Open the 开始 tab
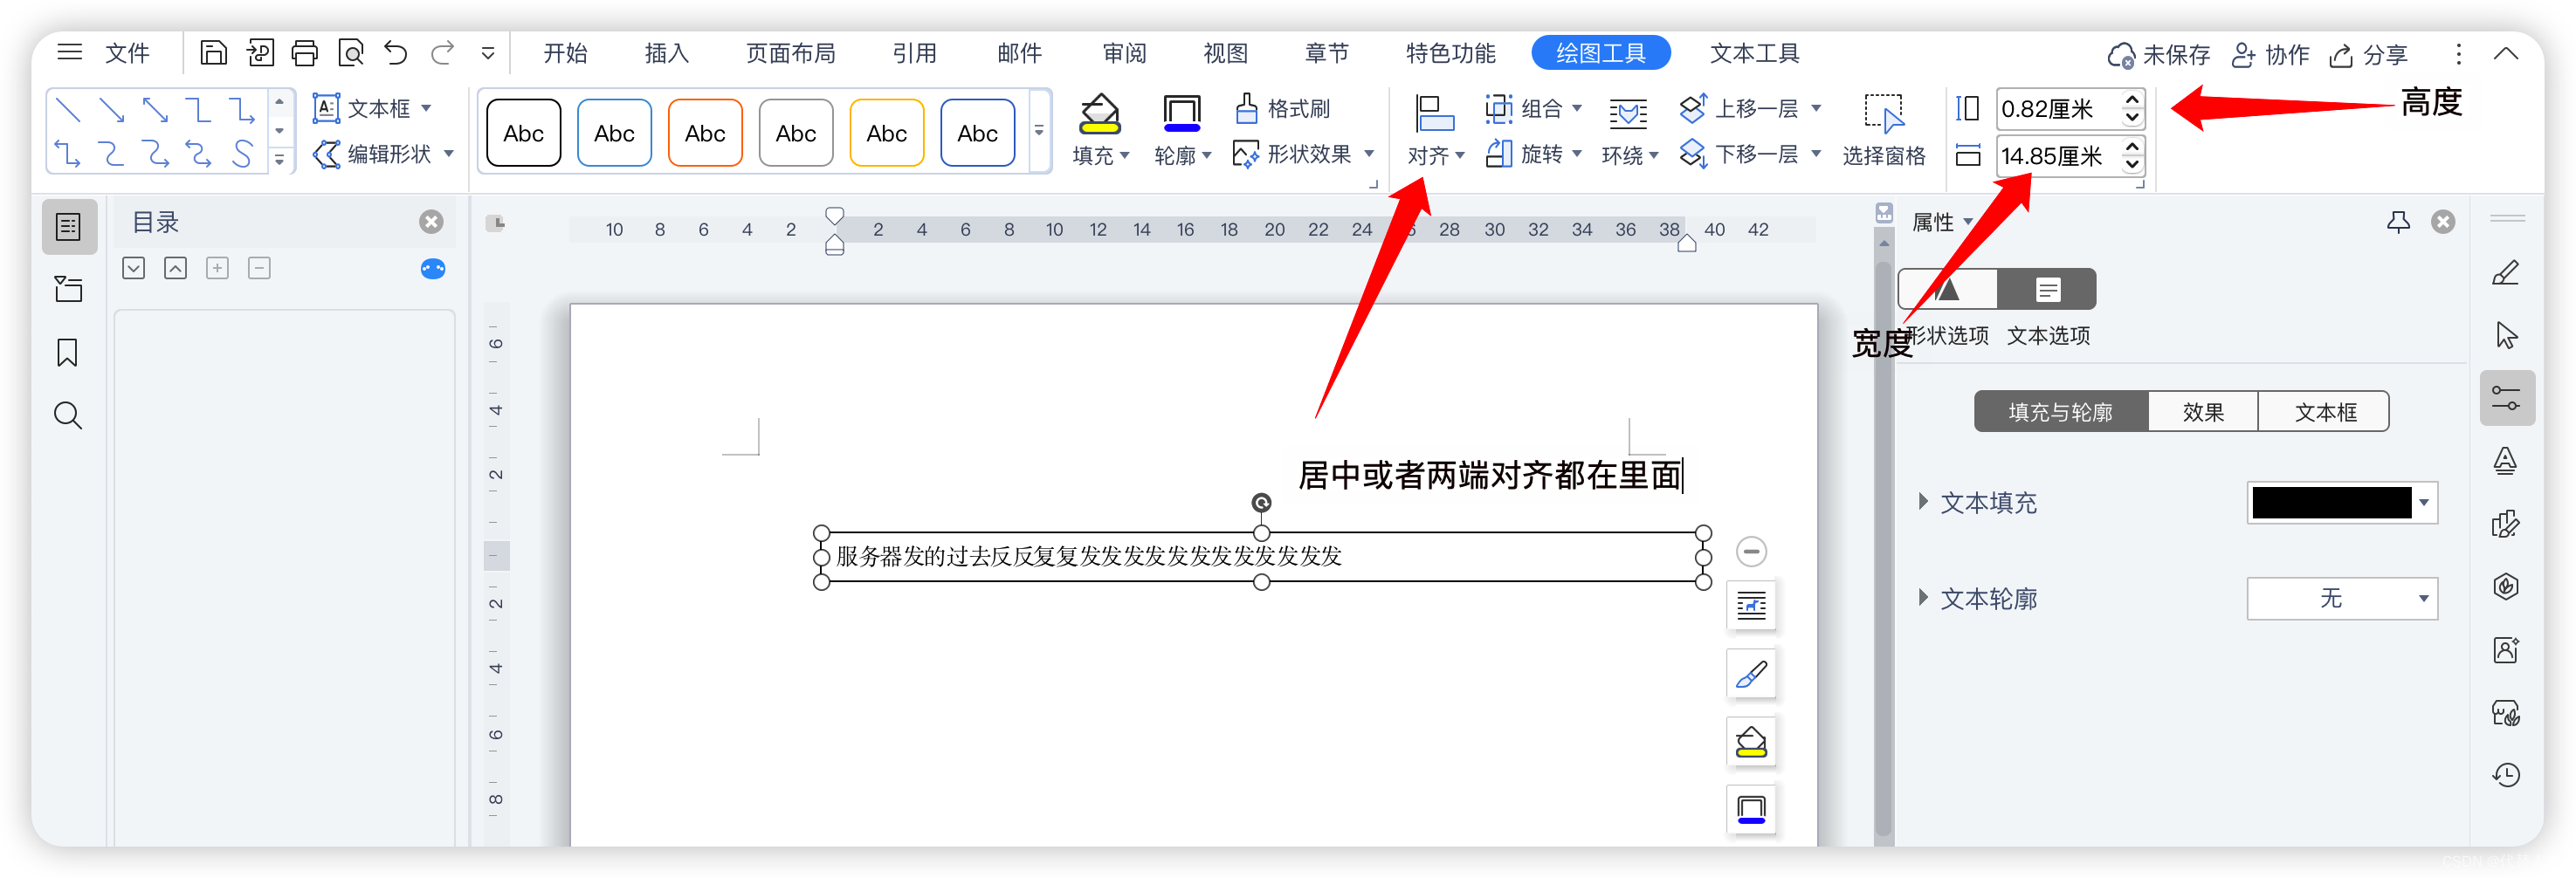The width and height of the screenshot is (2576, 878). (565, 53)
